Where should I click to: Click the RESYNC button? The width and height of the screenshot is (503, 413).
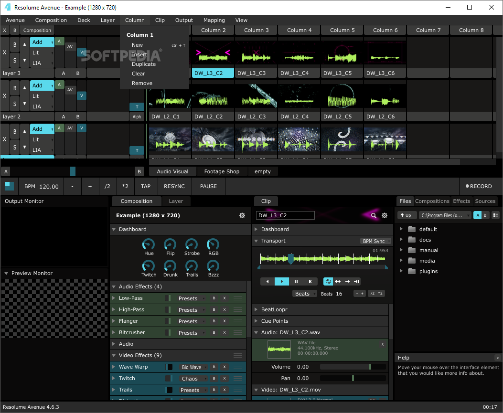(x=174, y=186)
